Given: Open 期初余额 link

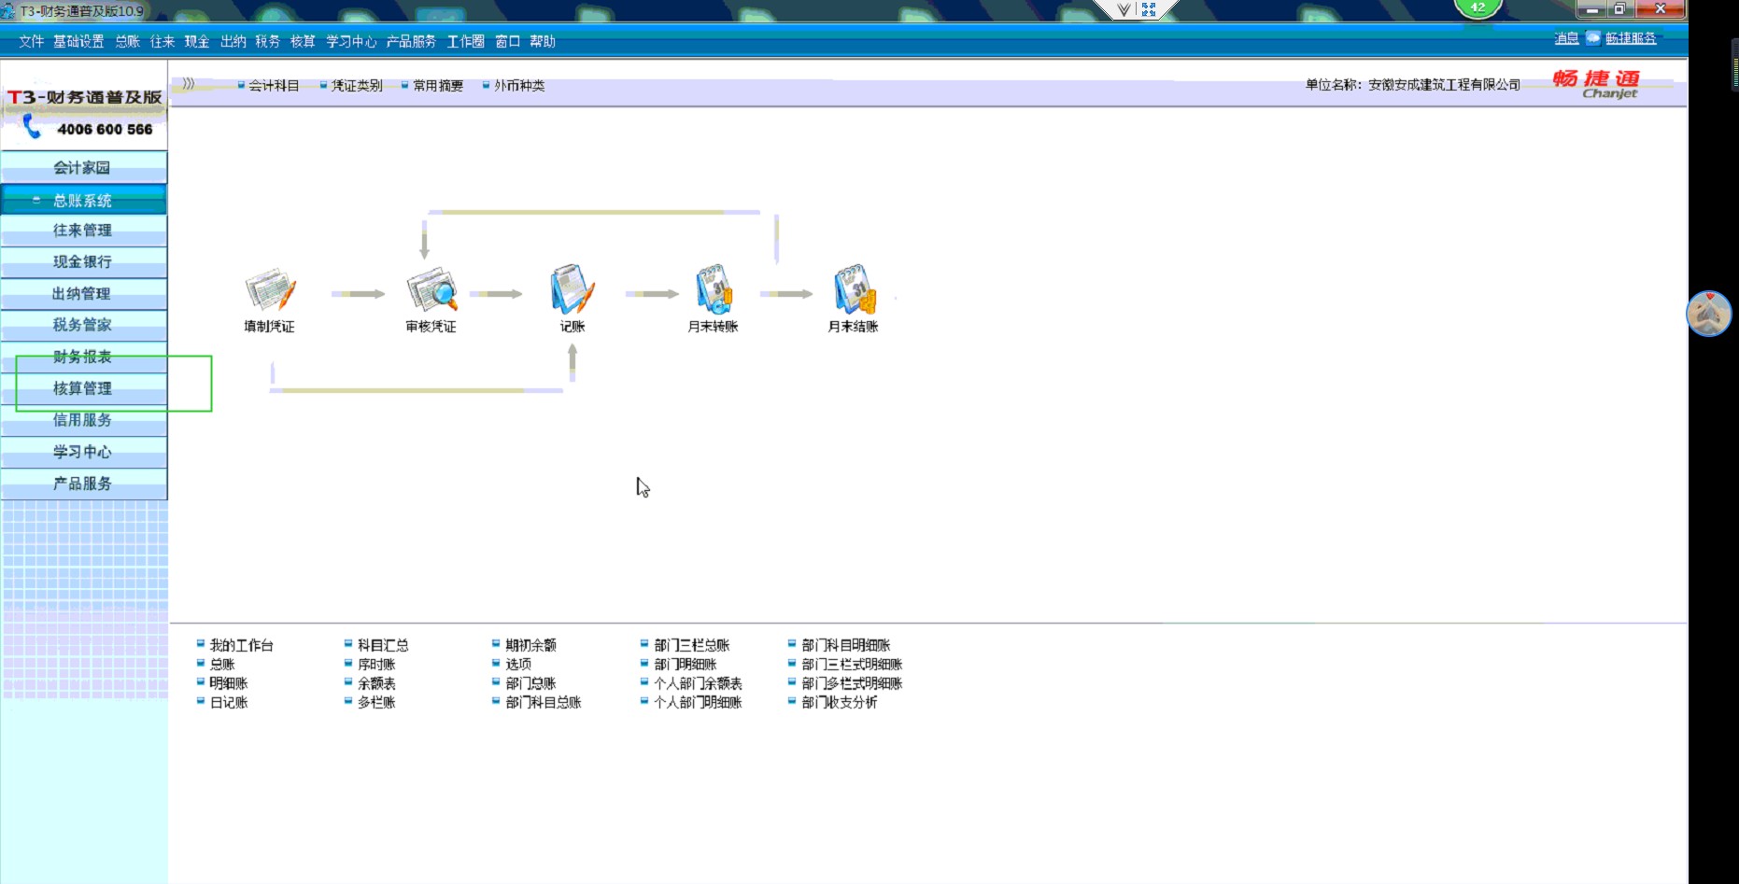Looking at the screenshot, I should (x=530, y=645).
